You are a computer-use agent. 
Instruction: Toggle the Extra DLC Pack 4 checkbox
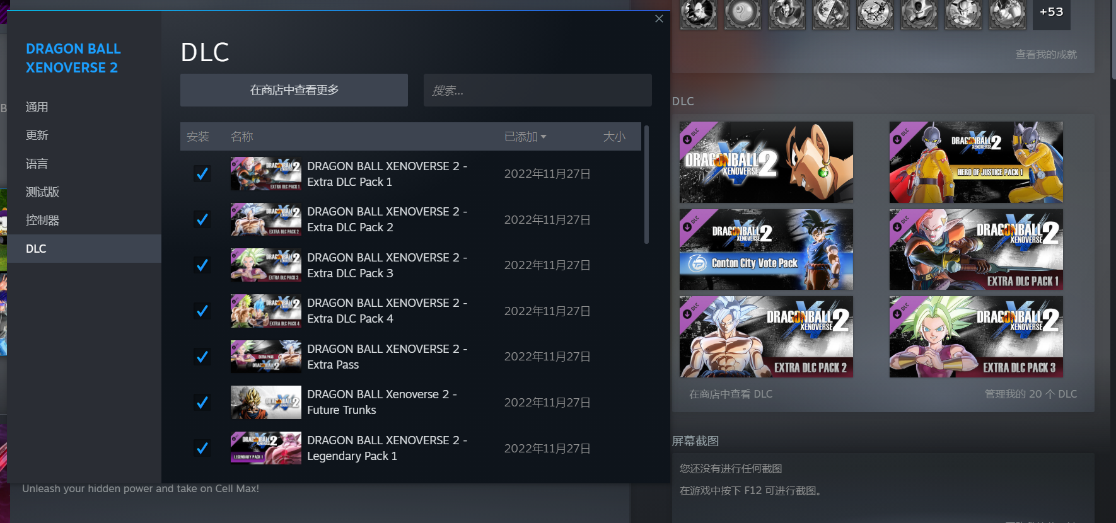(x=202, y=311)
